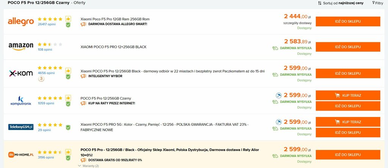Open the x-kom shop logo
This screenshot has height=168, width=388.
21,73
